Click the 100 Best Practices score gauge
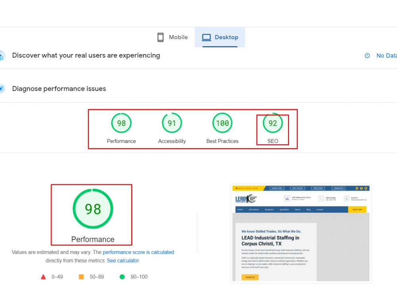This screenshot has width=397, height=298. (x=222, y=123)
